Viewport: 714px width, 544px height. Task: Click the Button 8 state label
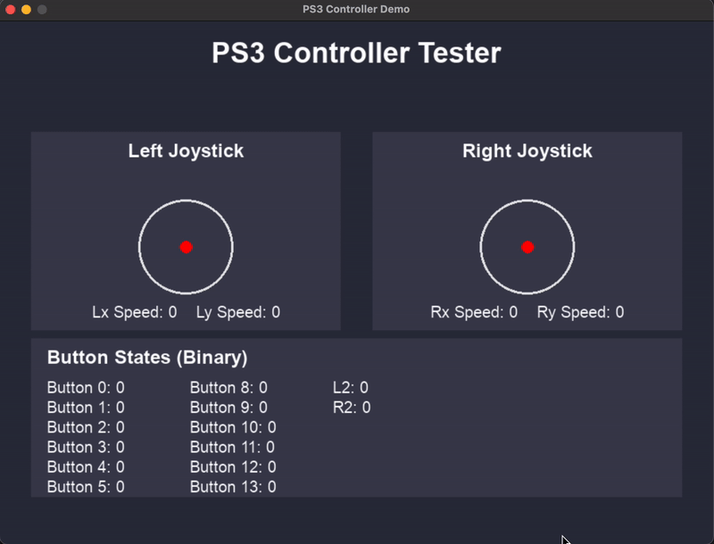tap(228, 388)
